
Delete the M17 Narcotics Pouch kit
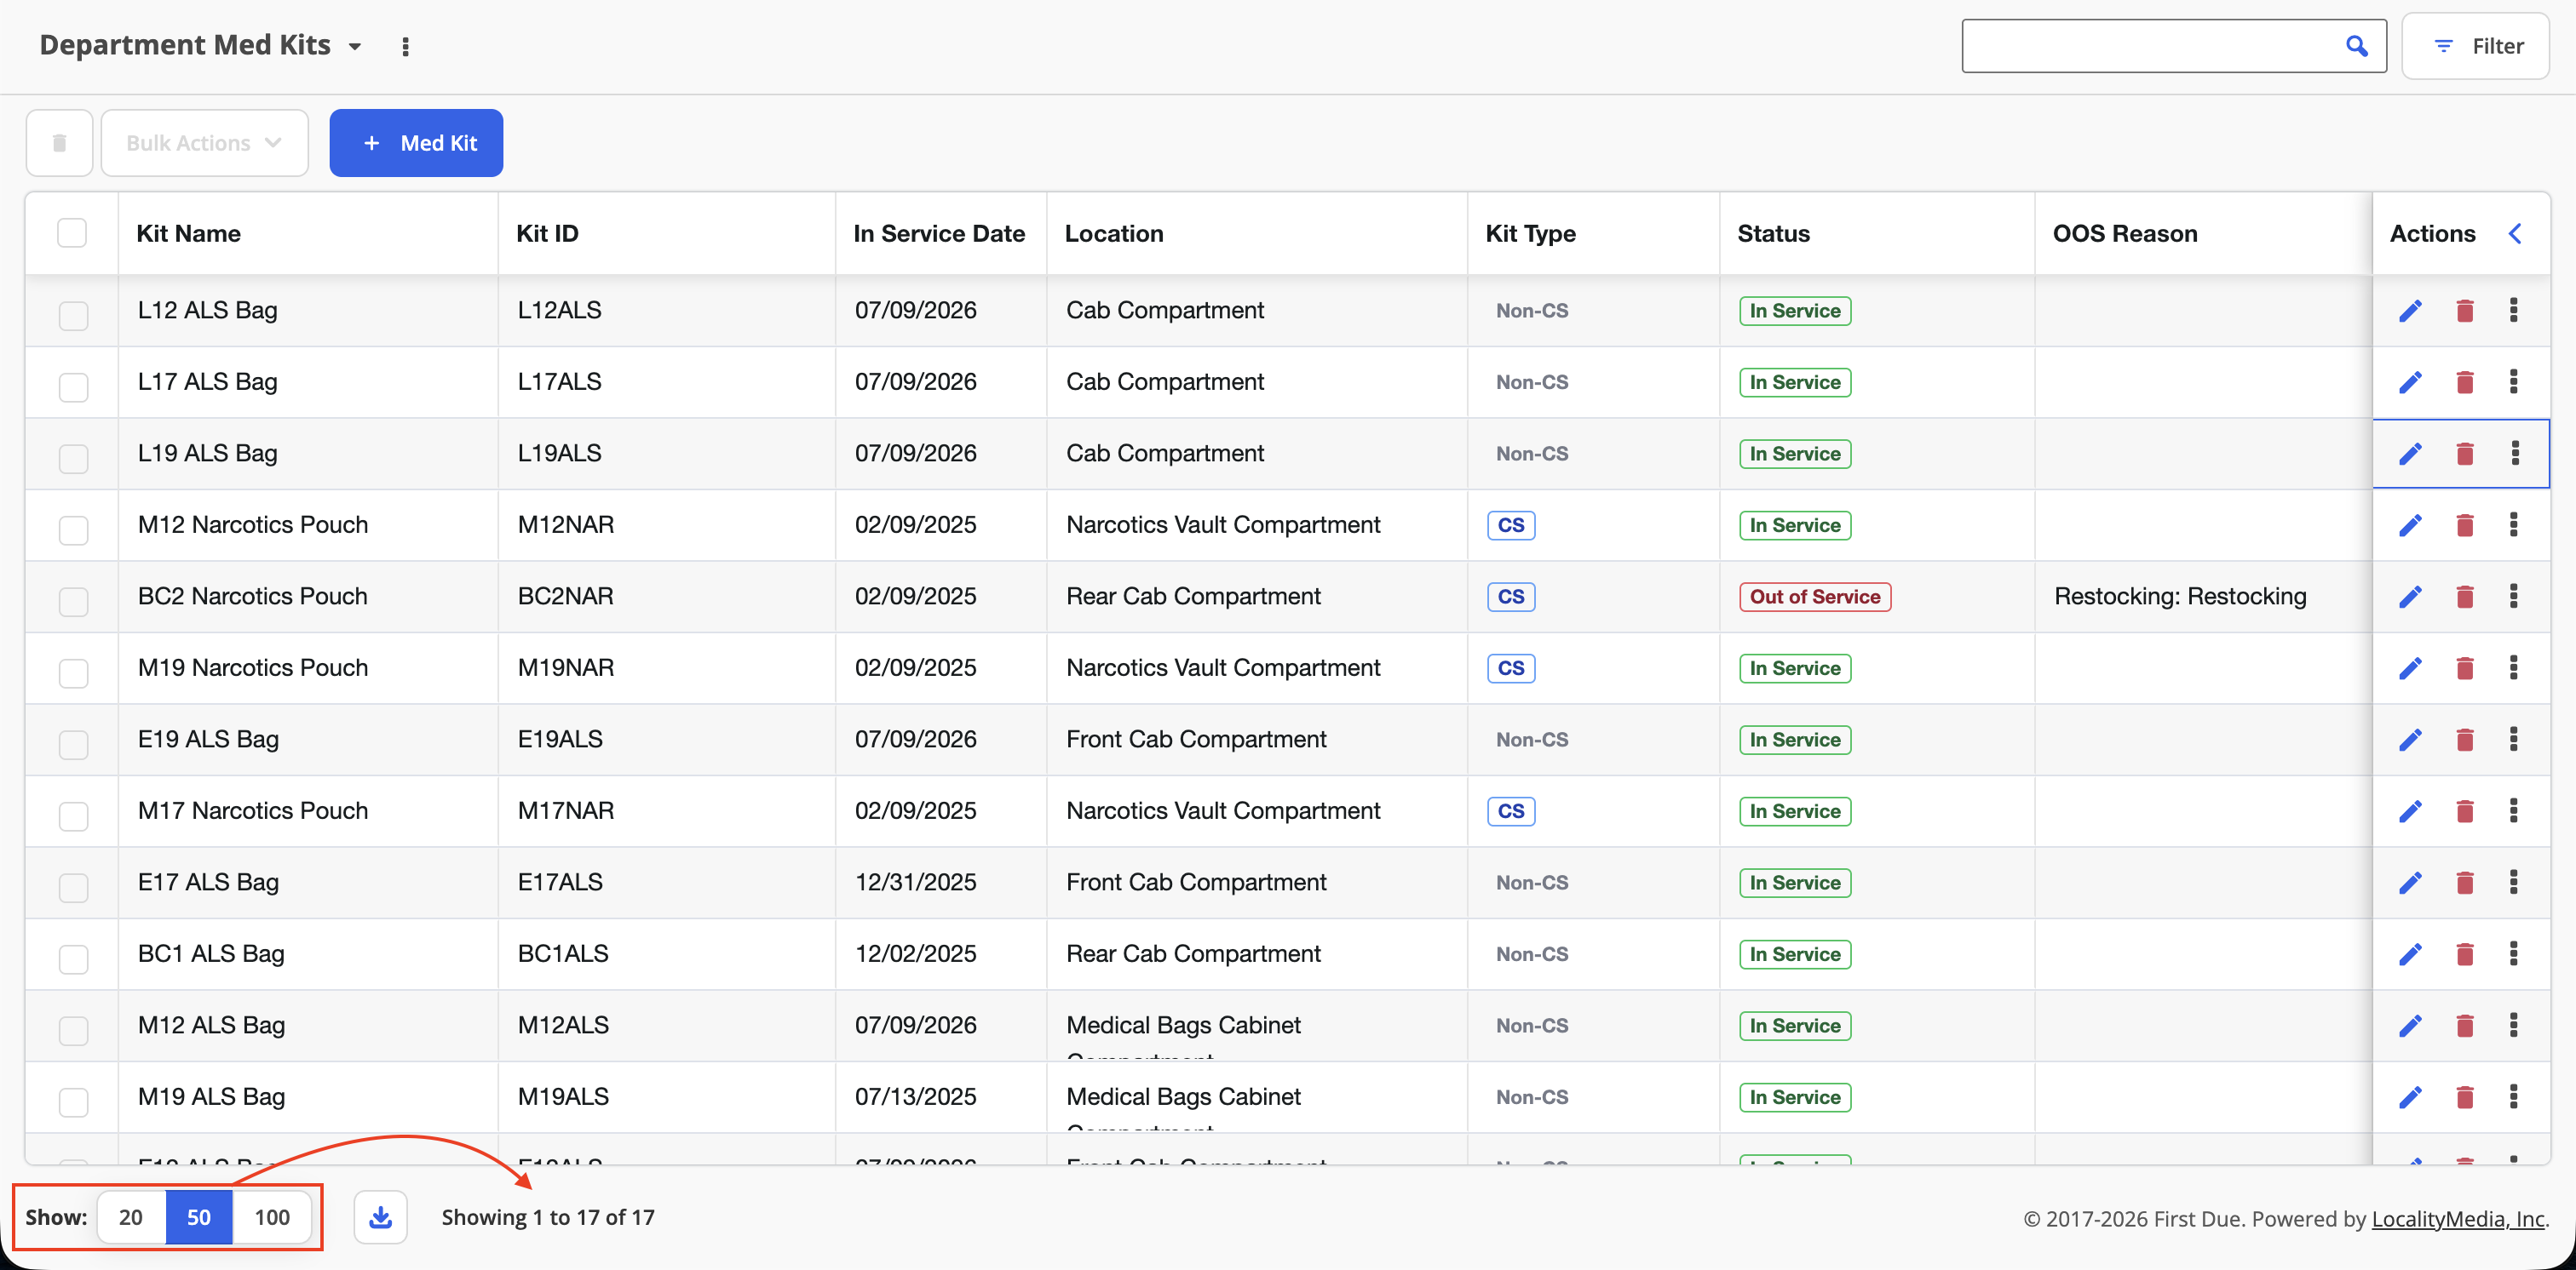click(x=2465, y=810)
